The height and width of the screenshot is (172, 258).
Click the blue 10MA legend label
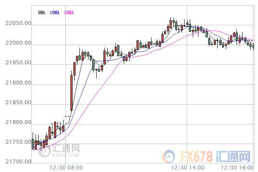(x=55, y=12)
